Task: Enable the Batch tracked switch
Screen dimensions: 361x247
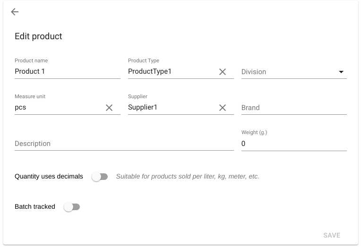Action: (x=72, y=207)
